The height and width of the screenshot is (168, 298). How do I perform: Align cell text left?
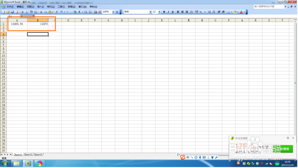(x=178, y=12)
